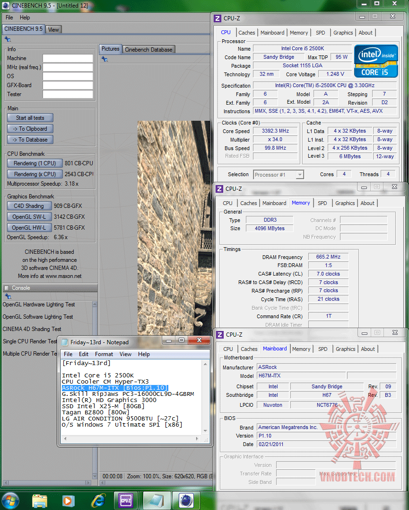The width and height of the screenshot is (409, 510).
Task: Click the To Database button
Action: [30, 140]
